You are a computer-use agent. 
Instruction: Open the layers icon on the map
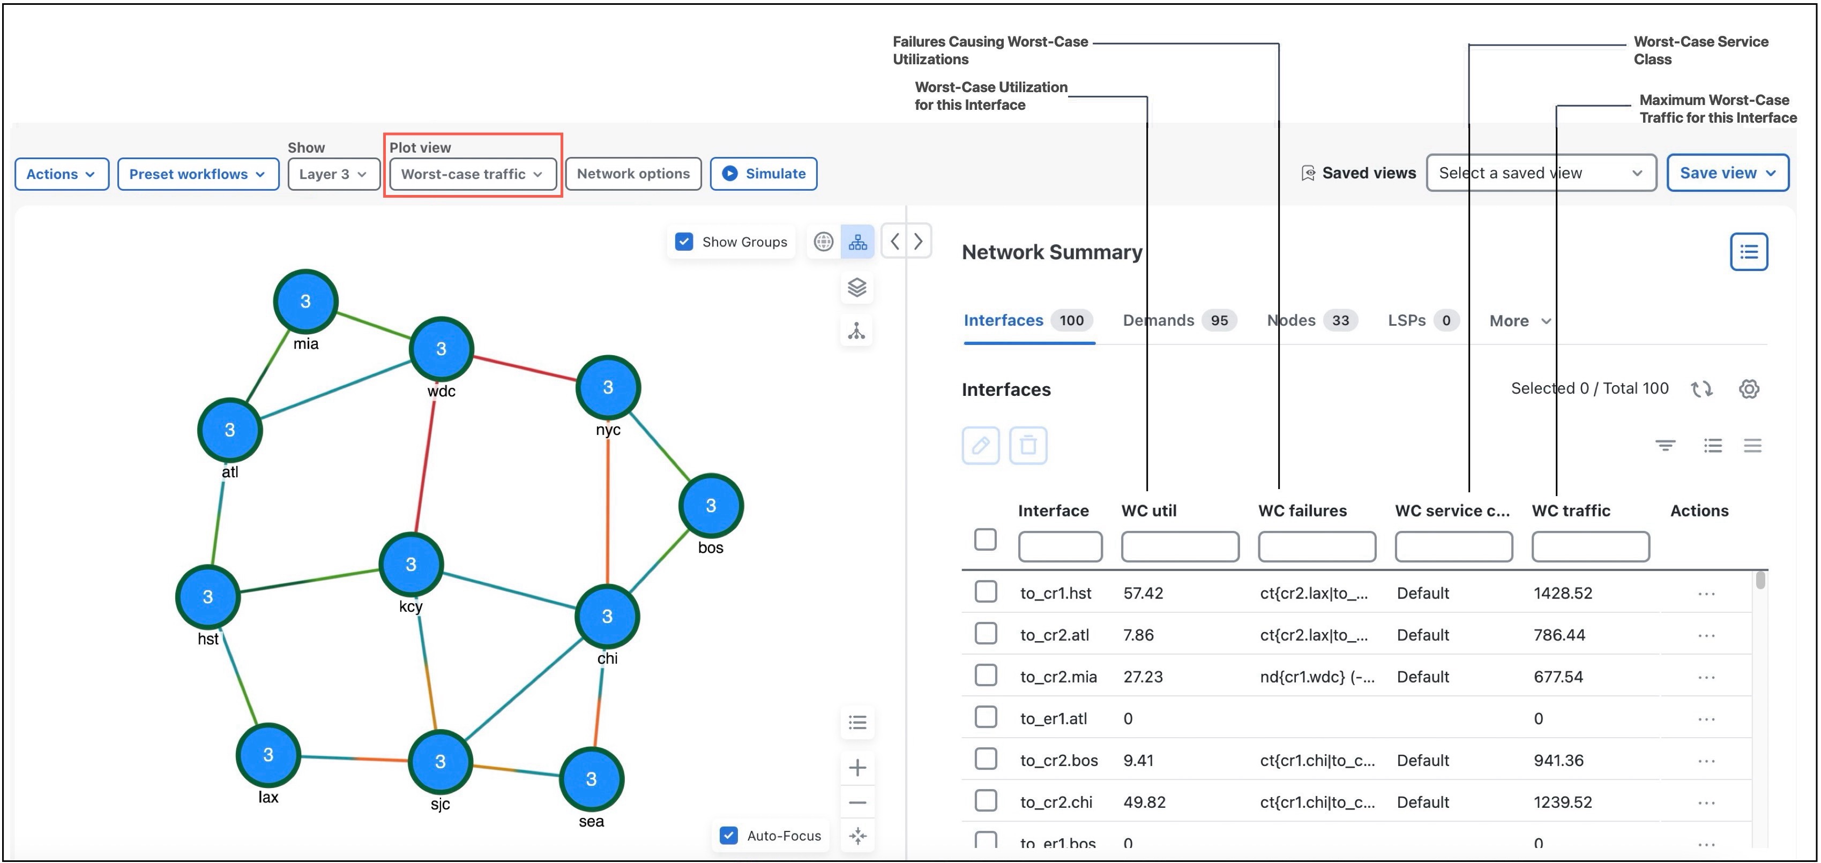pyautogui.click(x=857, y=288)
